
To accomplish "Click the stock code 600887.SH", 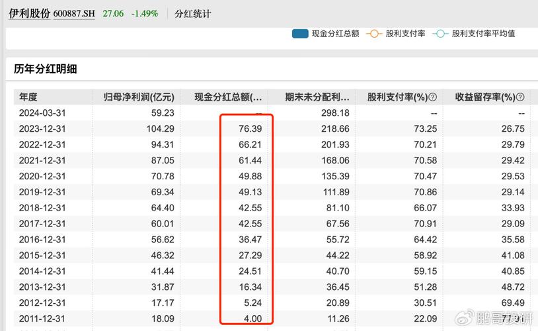I will click(74, 13).
